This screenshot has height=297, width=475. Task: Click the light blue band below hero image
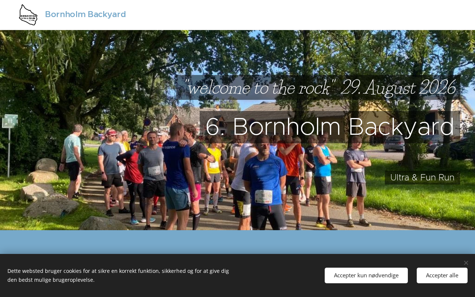tap(237, 242)
